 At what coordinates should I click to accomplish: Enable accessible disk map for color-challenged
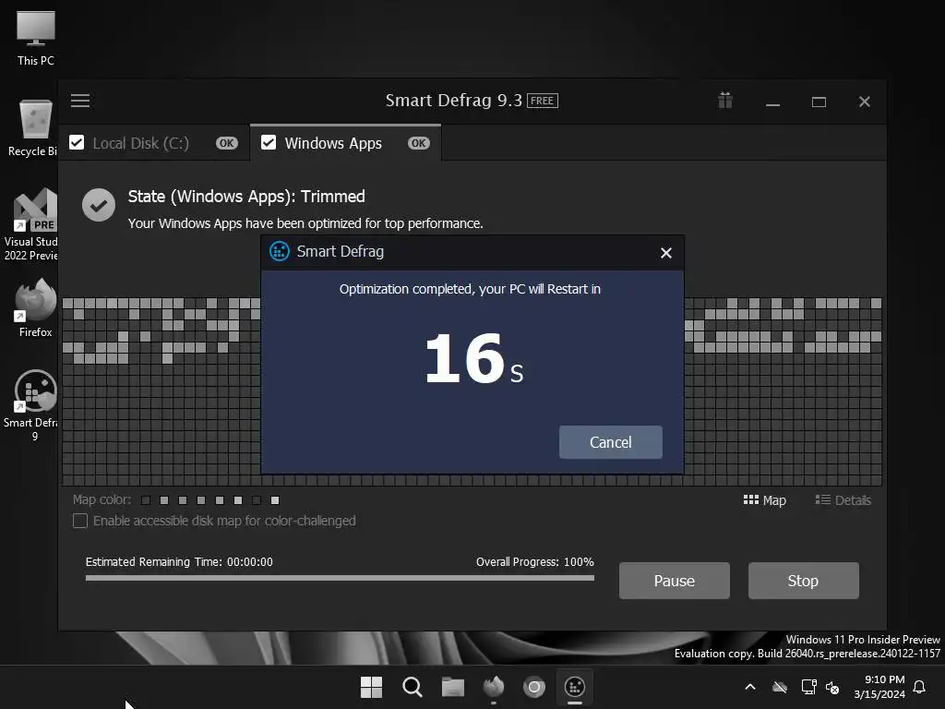click(x=80, y=521)
